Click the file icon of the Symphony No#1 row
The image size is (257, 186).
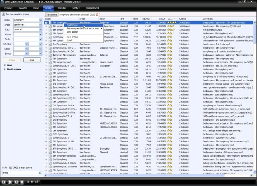(50, 95)
